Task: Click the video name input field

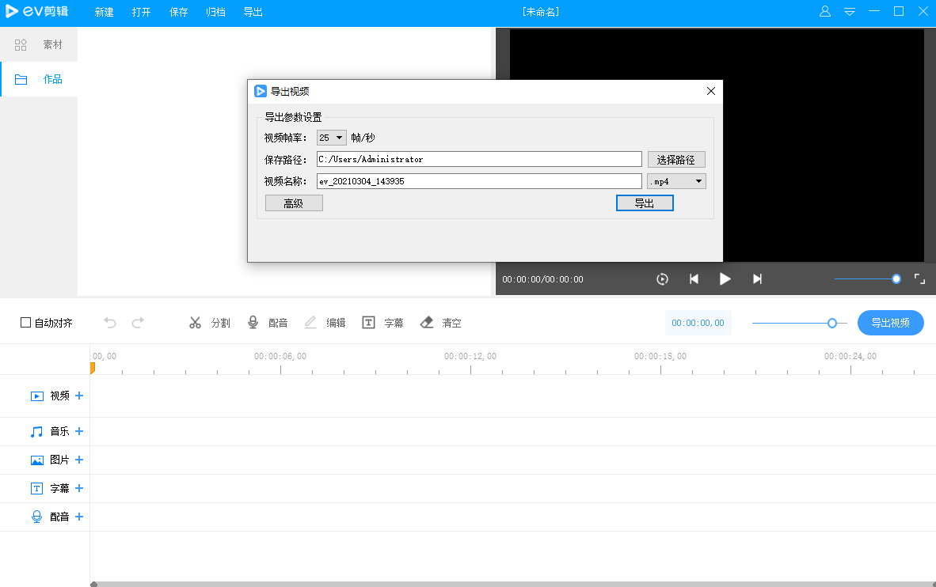Action: point(478,181)
